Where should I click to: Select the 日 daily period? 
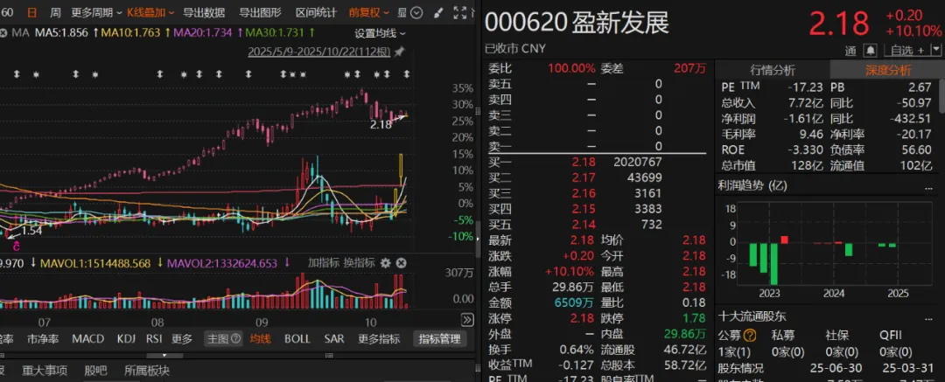(x=31, y=12)
